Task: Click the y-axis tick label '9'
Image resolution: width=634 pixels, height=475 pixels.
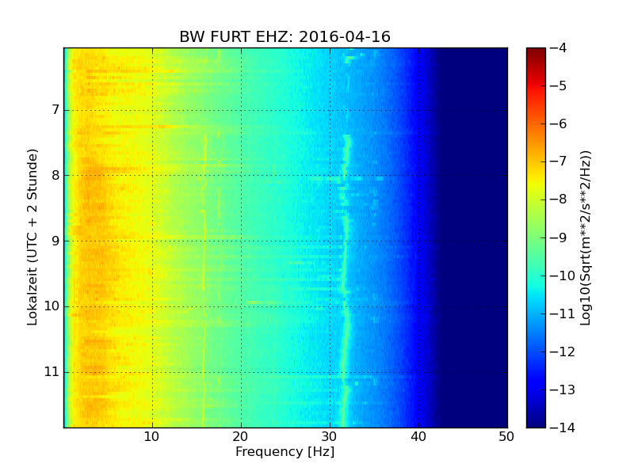Action: pos(55,241)
